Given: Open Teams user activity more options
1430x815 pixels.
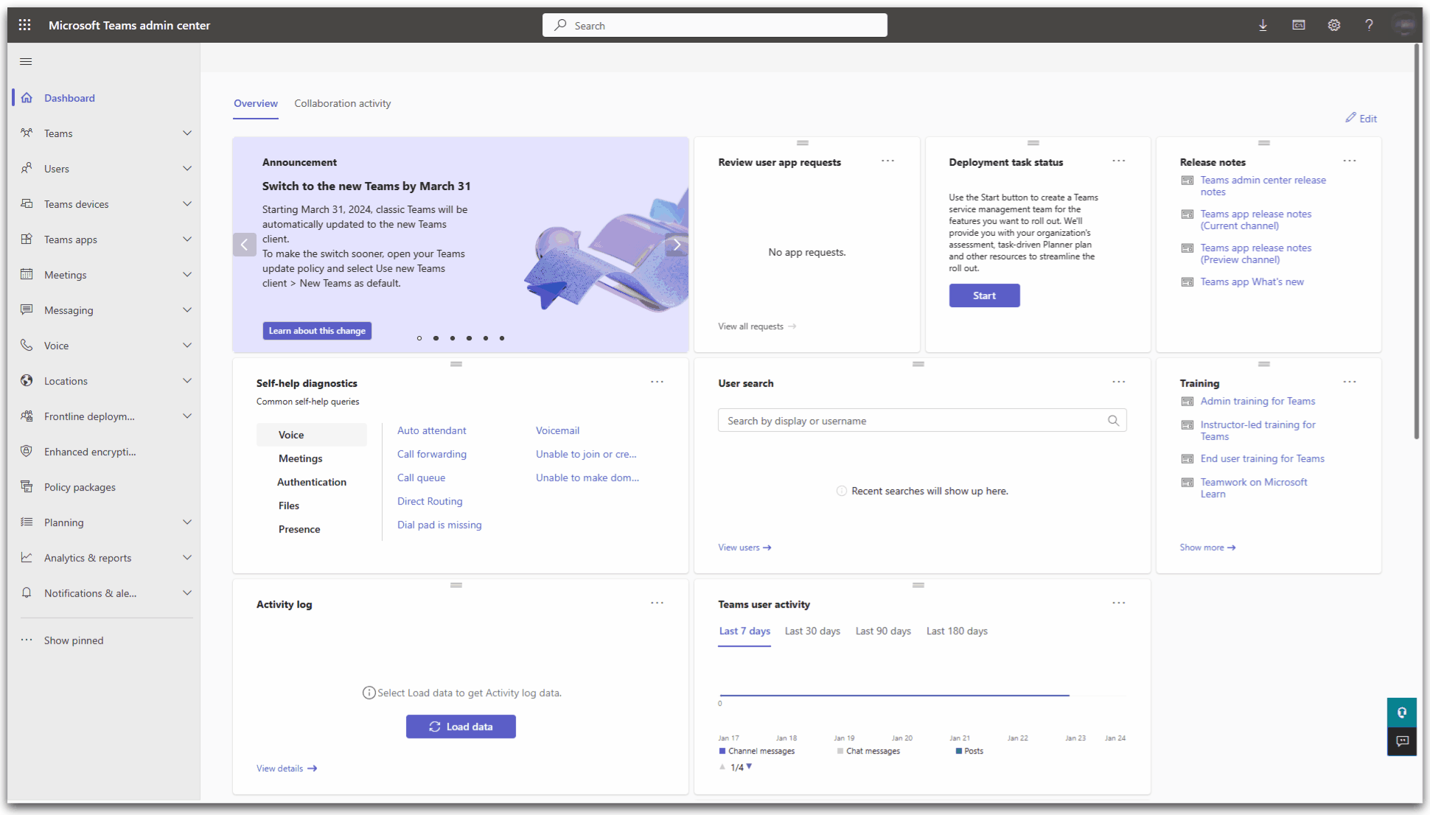Looking at the screenshot, I should [1119, 604].
